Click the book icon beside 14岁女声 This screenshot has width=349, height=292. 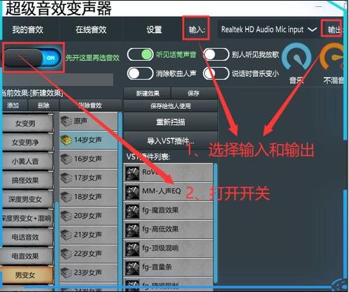coord(66,140)
